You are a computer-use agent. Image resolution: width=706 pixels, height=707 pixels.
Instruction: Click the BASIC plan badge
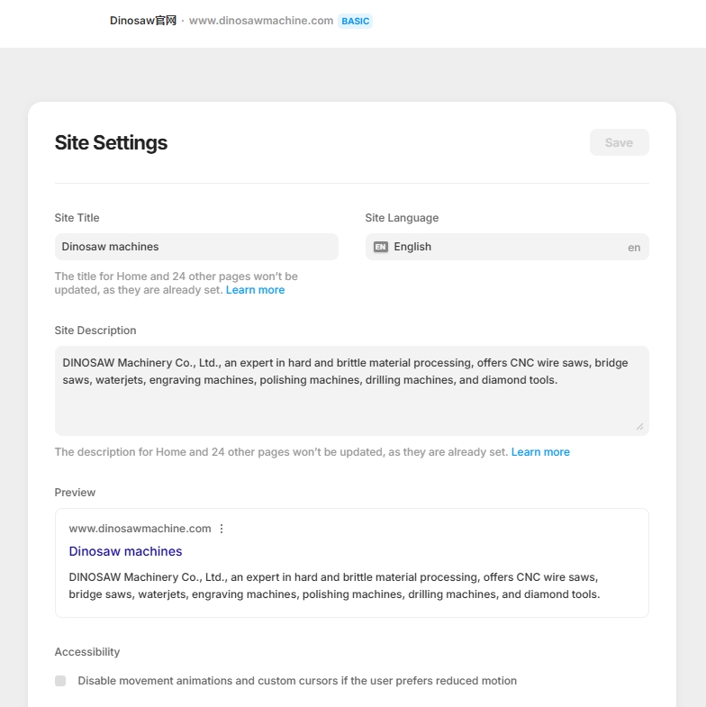(355, 21)
